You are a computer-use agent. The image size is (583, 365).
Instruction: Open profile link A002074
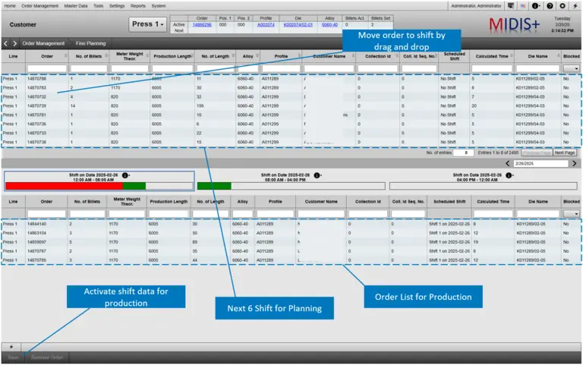[266, 24]
